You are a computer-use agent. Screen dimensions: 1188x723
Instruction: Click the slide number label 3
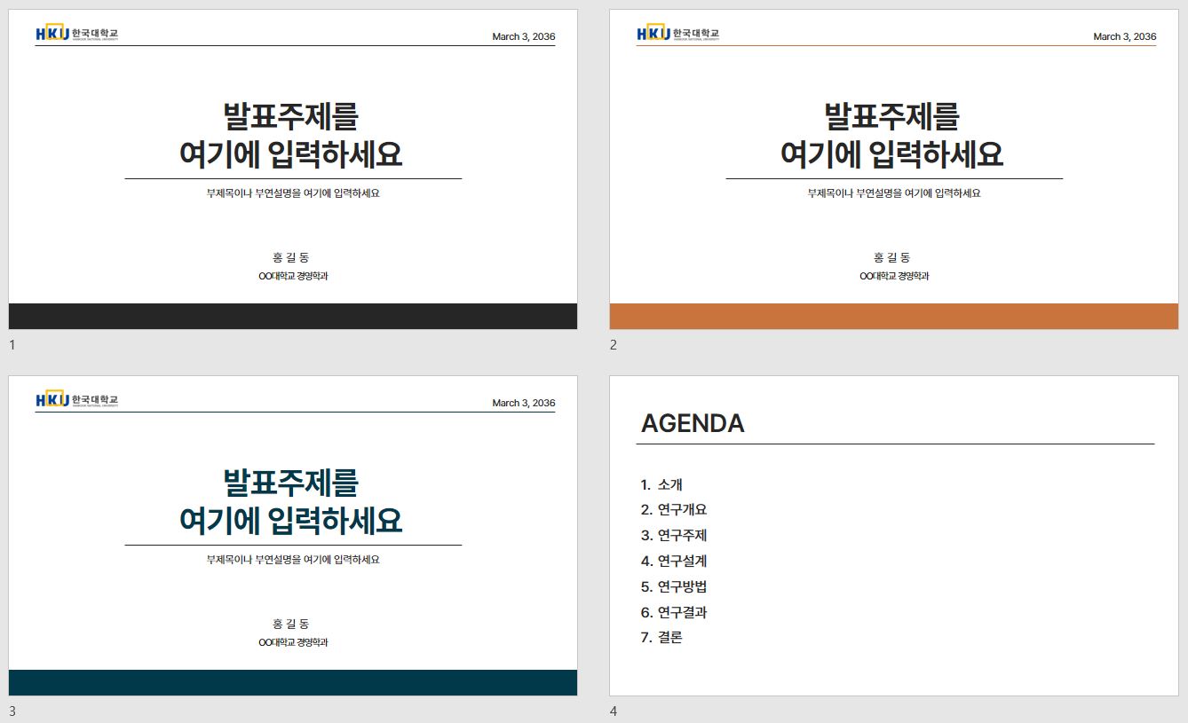(x=12, y=711)
